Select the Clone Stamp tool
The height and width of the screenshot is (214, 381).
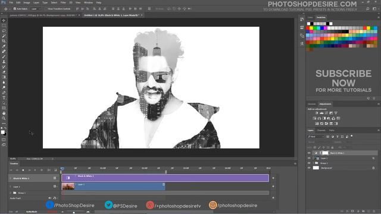4,62
